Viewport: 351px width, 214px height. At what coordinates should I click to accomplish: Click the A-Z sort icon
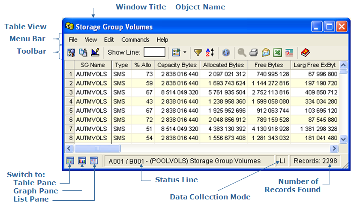click(210, 52)
